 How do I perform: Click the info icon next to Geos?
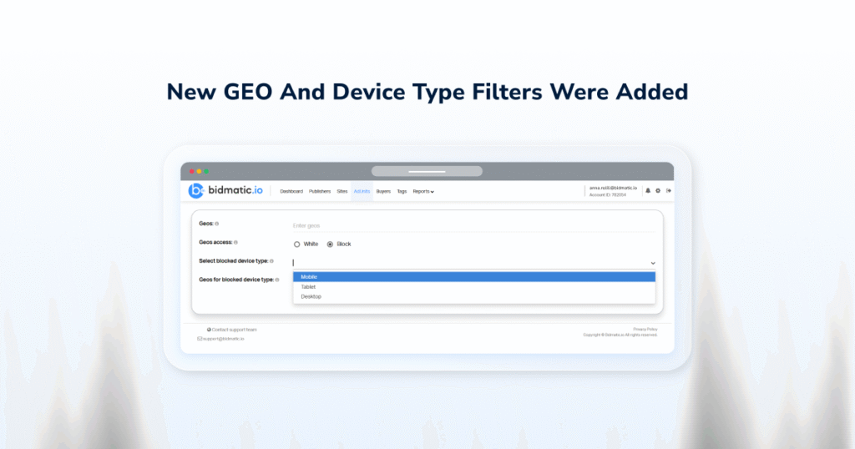pos(216,224)
